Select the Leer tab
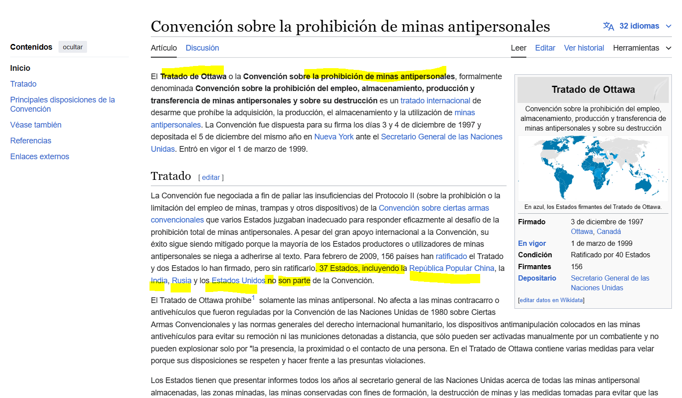682x398 pixels. point(518,48)
